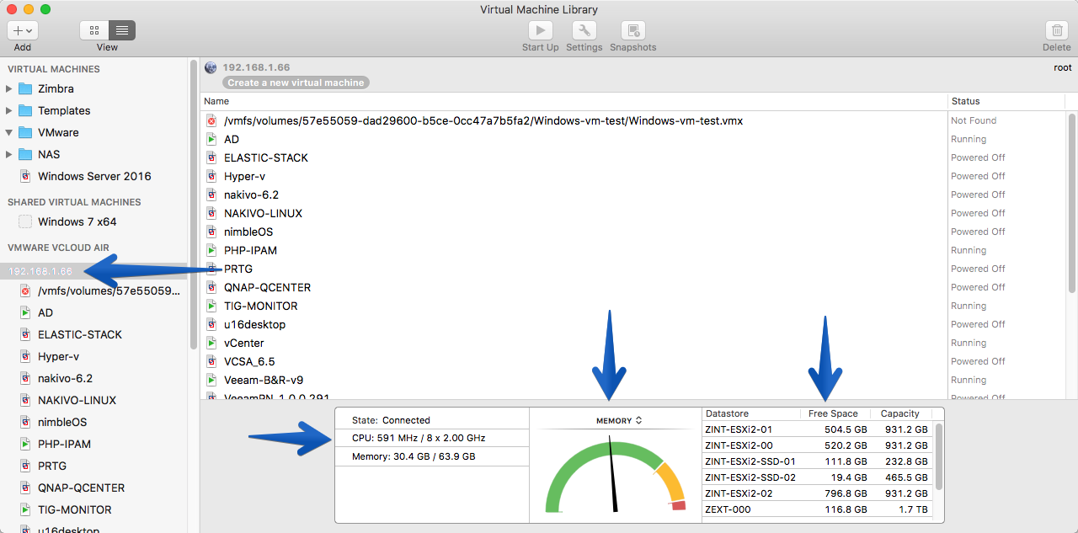Click the ELASTIC-STACK VM icon in list
The width and height of the screenshot is (1078, 533).
tap(212, 157)
